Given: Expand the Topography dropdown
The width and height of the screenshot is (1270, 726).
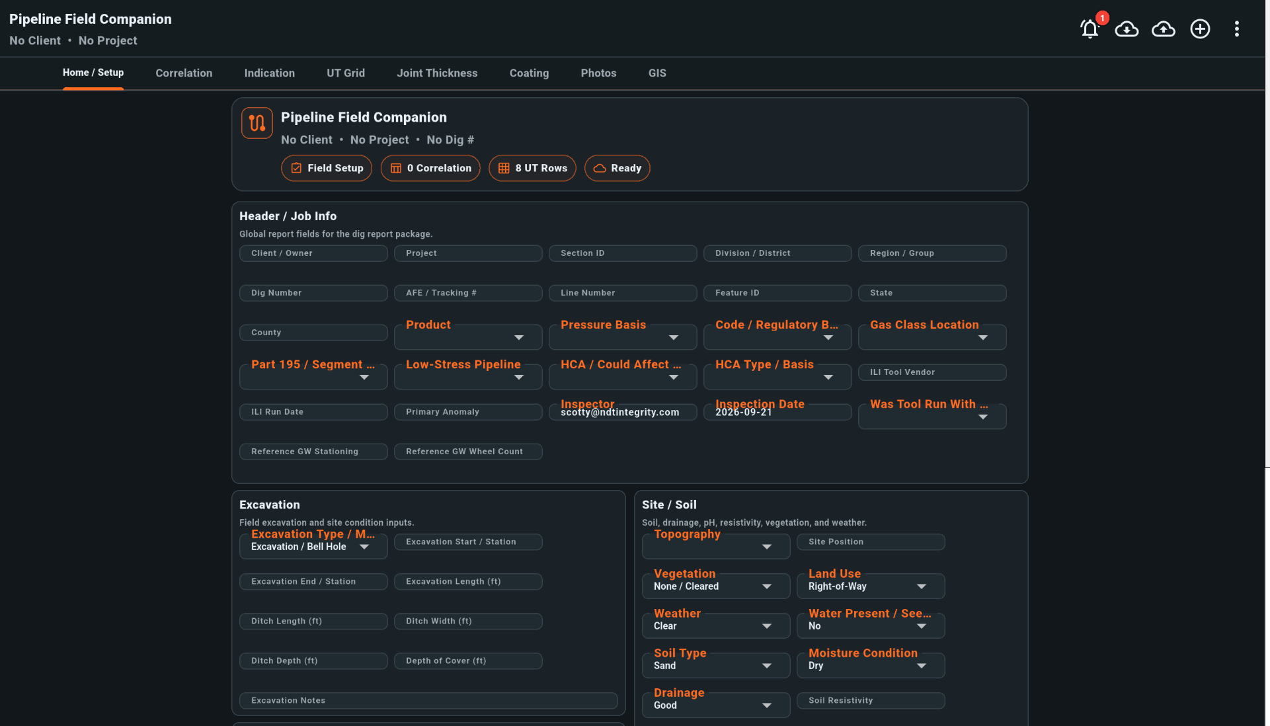Looking at the screenshot, I should (716, 546).
